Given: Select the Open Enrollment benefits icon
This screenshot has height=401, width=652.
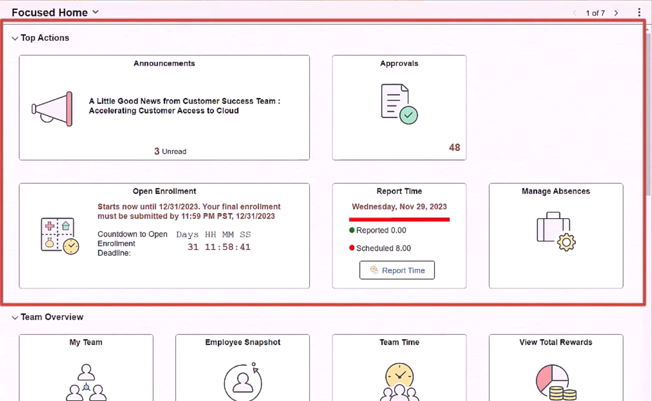Looking at the screenshot, I should (x=58, y=235).
